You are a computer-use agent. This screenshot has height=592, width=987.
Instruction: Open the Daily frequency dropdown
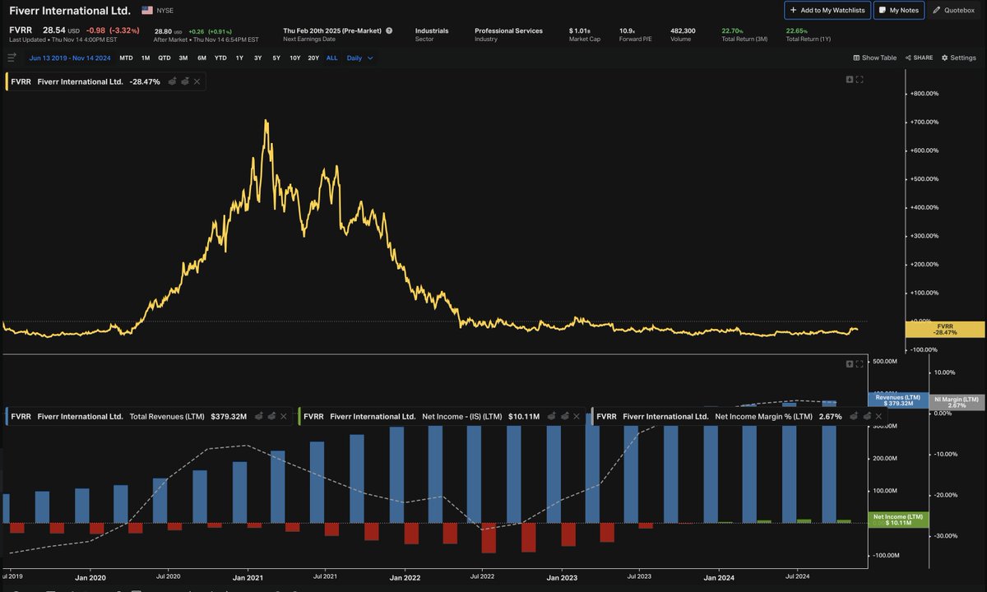click(359, 58)
